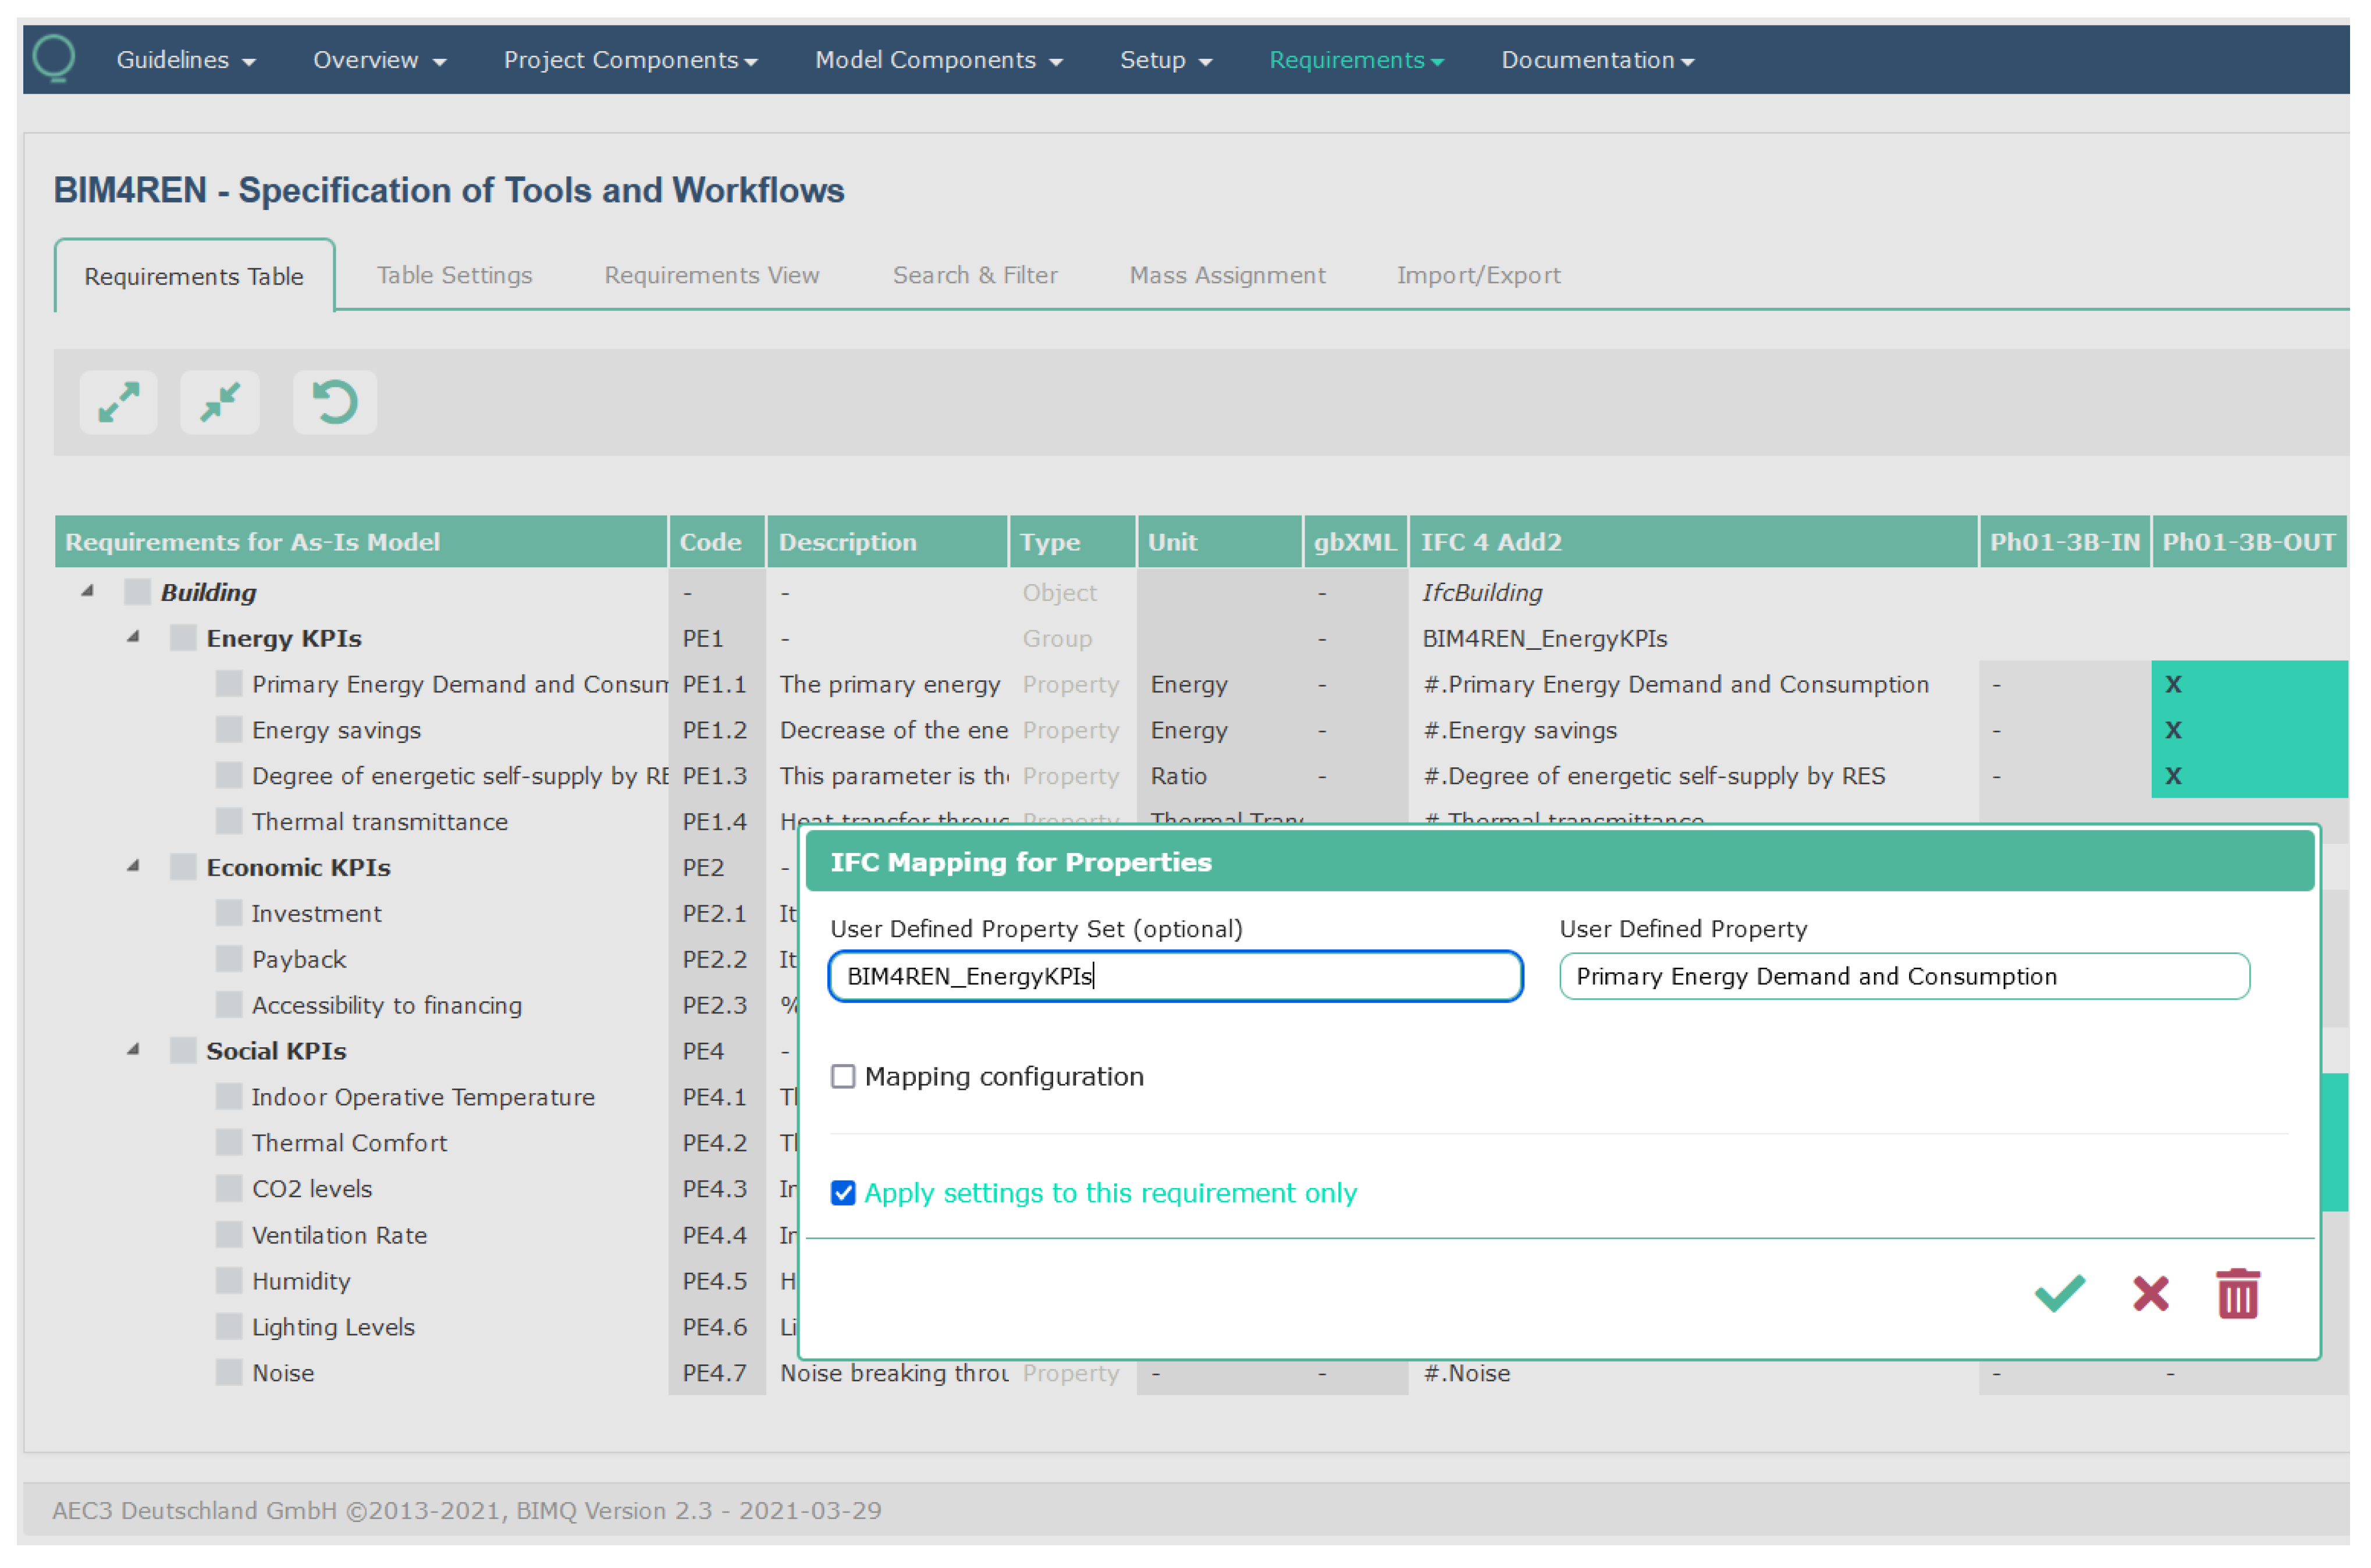Open the Project Components dropdown menu

pyautogui.click(x=630, y=60)
